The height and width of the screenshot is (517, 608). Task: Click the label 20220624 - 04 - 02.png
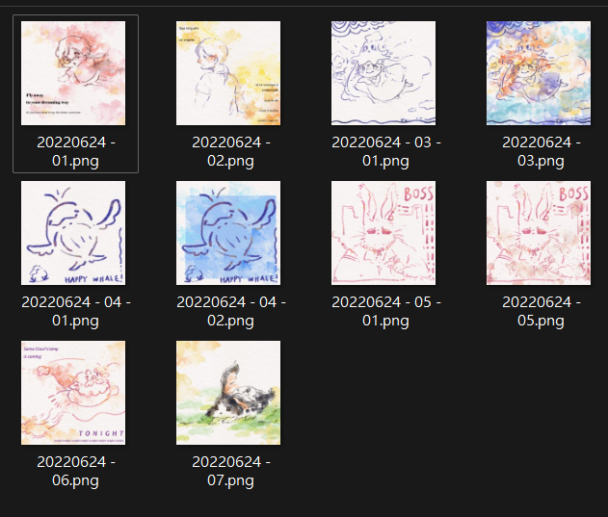[231, 311]
